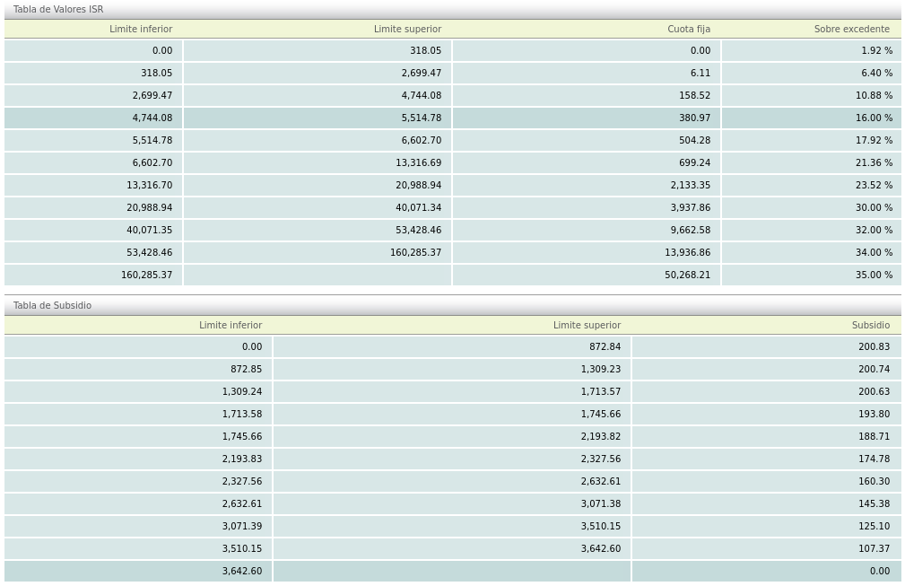Click limite superior cell 13,316.69
905x586 pixels.
418,163
